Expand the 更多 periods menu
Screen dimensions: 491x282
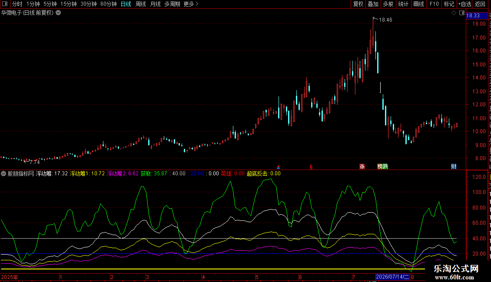(191, 4)
